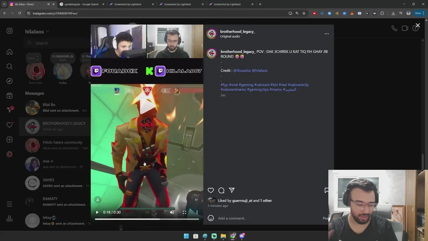Like the post with heart icon
The height and width of the screenshot is (241, 428).
point(211,190)
